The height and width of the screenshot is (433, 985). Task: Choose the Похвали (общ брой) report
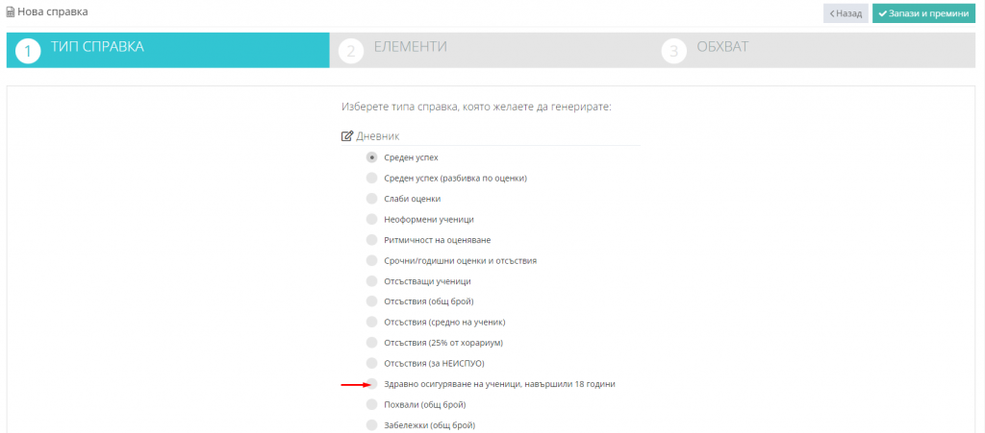click(x=372, y=404)
